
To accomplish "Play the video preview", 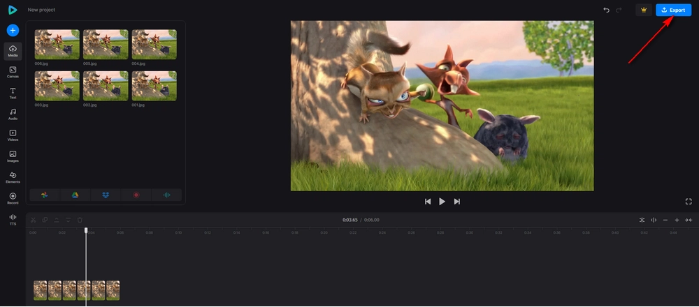I will click(x=442, y=202).
